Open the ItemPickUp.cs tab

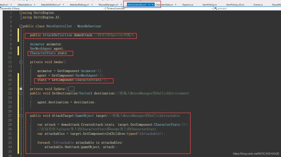coord(210,5)
